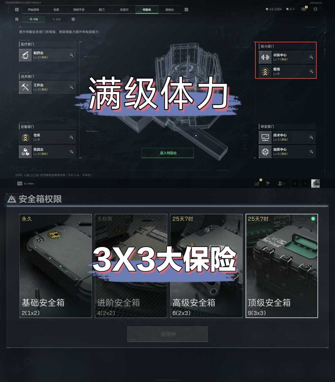Click the player avatar thumbnail
335x382 pixels.
click(x=315, y=183)
